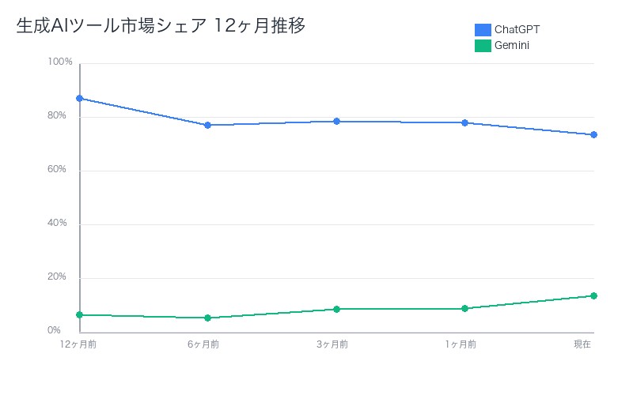Screen dimensions: 633x395
Task: Select ChatGPT data point at 3ヶ月前
Action: click(336, 122)
